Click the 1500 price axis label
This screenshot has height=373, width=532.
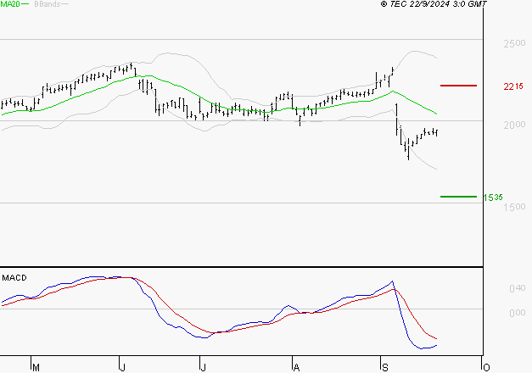pyautogui.click(x=514, y=207)
